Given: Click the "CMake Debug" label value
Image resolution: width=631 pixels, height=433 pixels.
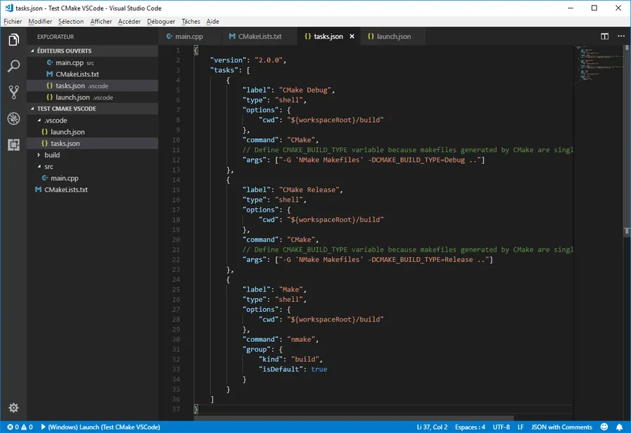Looking at the screenshot, I should tap(305, 90).
